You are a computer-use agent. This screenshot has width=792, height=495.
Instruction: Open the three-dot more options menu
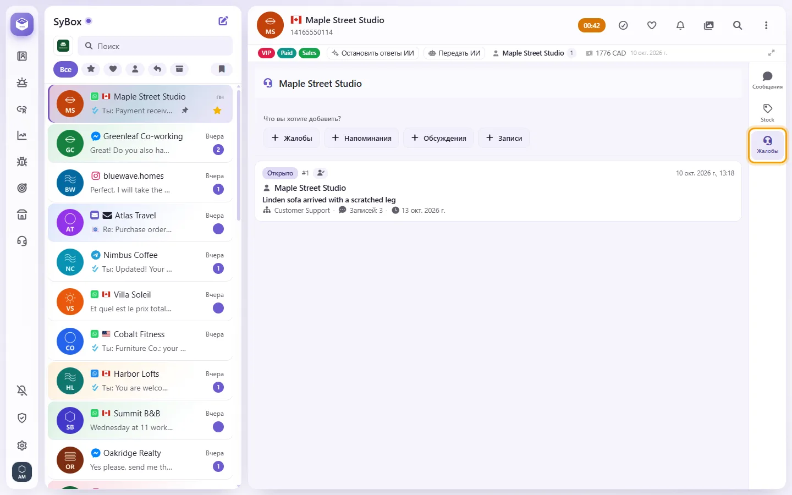point(766,25)
